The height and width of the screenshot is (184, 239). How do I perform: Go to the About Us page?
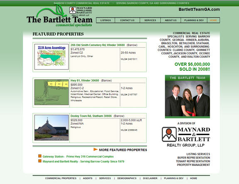tap(170, 20)
